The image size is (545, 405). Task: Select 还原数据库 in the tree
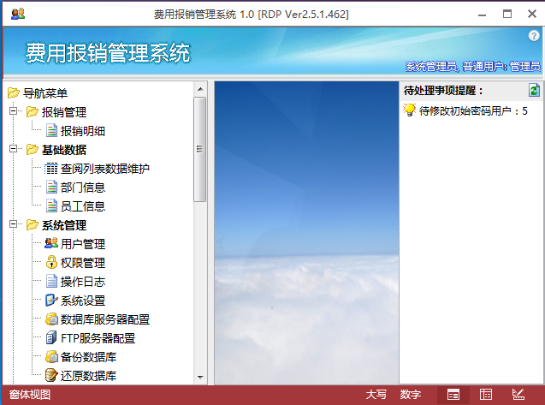(x=88, y=375)
